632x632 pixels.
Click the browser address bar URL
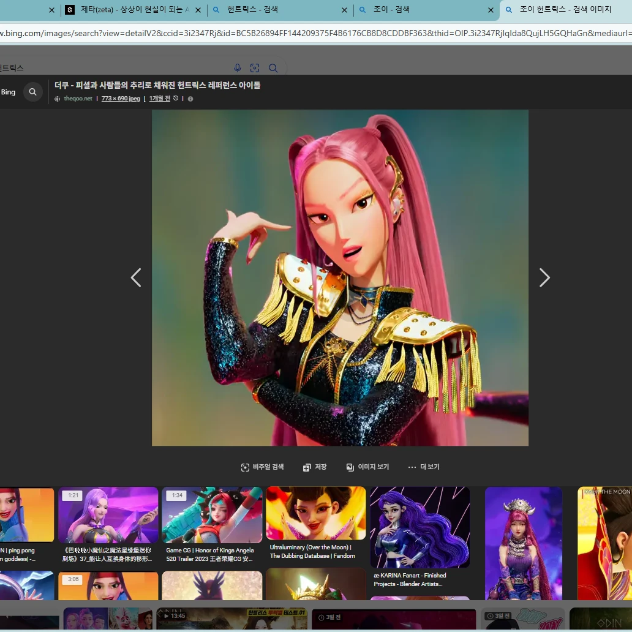pyautogui.click(x=316, y=33)
